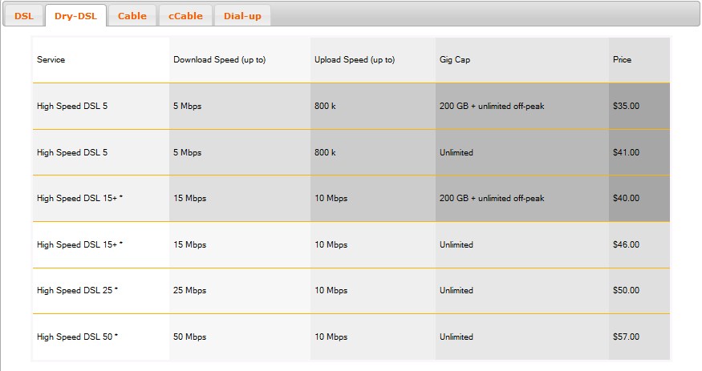
Task: Click the Upload Speed column header
Action: click(355, 59)
